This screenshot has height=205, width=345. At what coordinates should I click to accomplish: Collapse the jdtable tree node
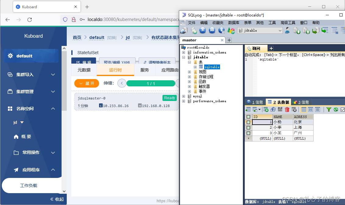pos(184,57)
